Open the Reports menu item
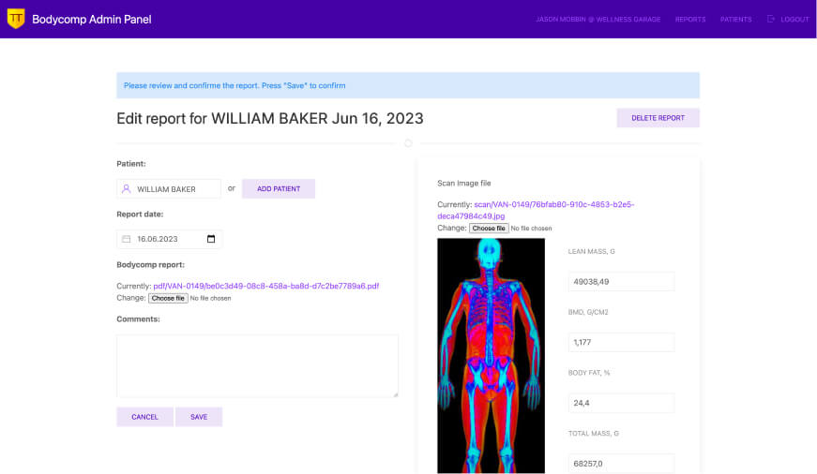The image size is (817, 474). coord(690,19)
